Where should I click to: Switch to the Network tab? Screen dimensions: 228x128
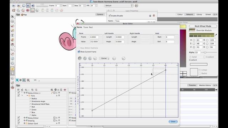tap(190, 15)
